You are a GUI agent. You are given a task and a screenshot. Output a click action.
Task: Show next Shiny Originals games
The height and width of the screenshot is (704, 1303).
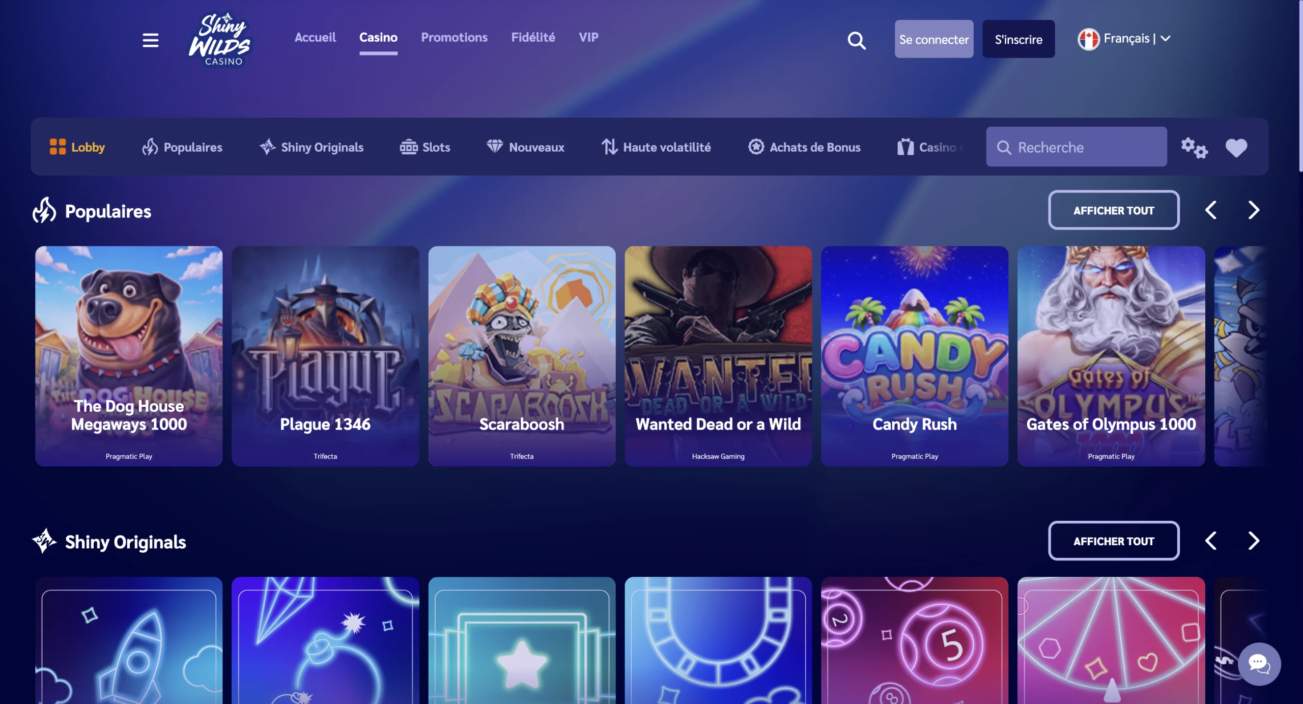(1254, 541)
